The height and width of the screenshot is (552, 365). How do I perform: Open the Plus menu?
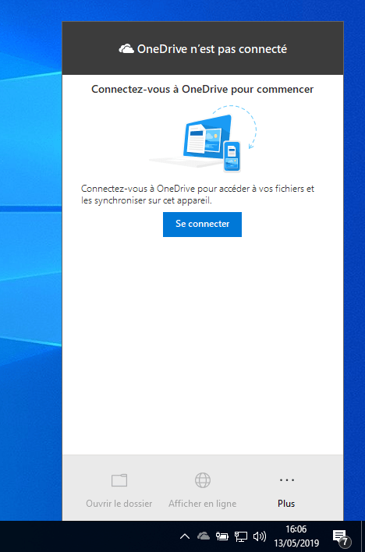pyautogui.click(x=286, y=489)
